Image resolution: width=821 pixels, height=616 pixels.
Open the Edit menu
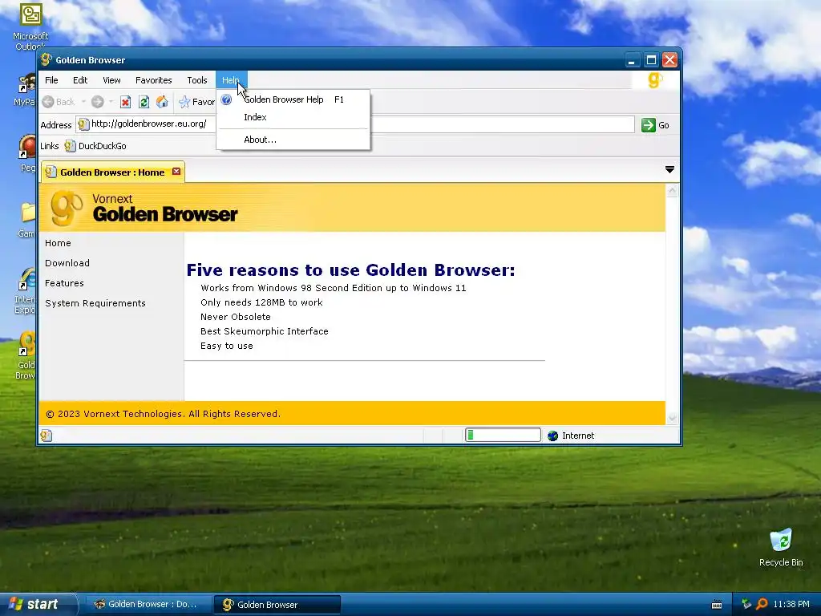pos(80,80)
